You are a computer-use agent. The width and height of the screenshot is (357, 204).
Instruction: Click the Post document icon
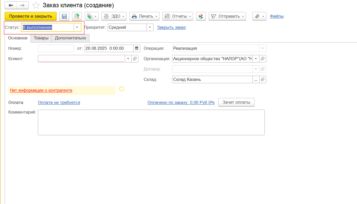point(77,16)
